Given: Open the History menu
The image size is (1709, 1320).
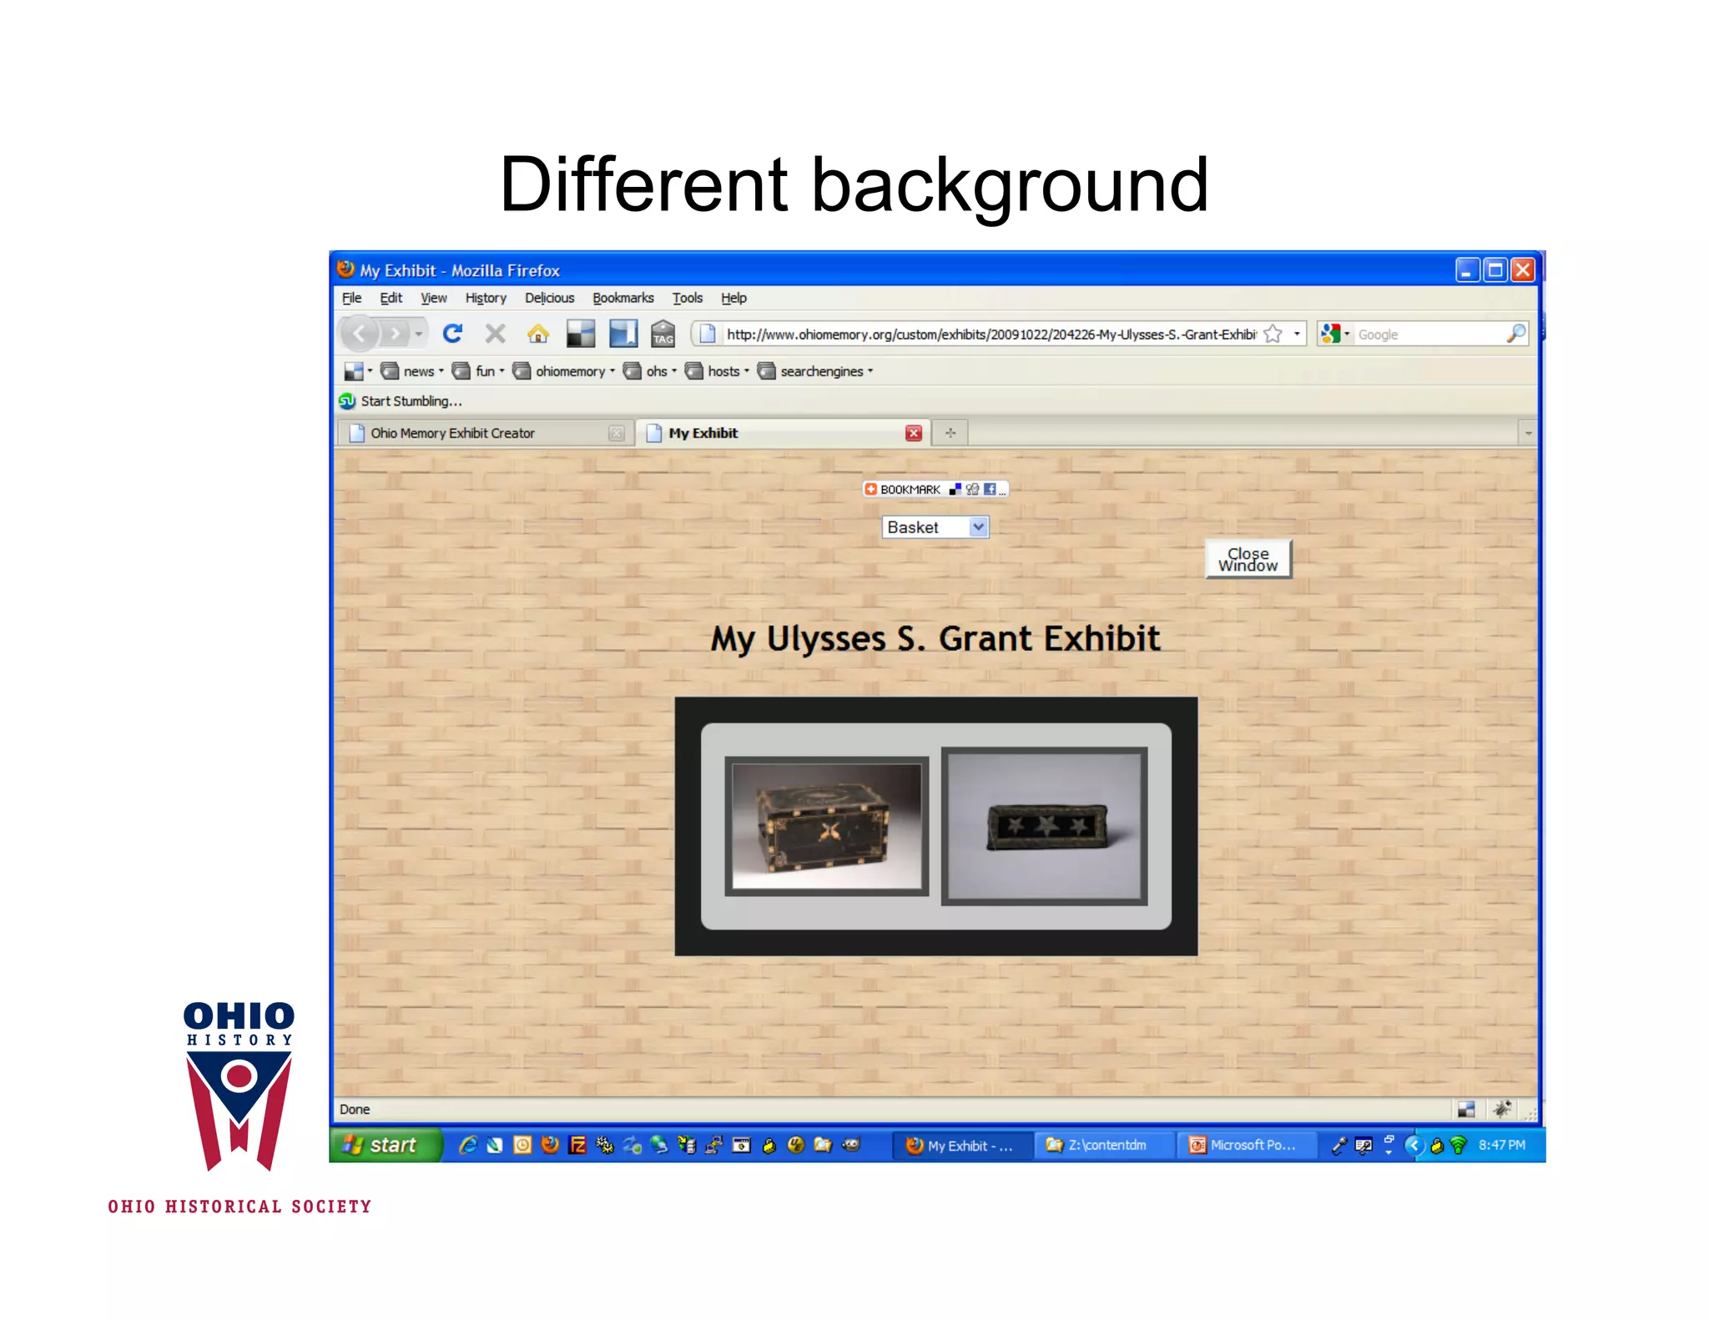Looking at the screenshot, I should pyautogui.click(x=486, y=298).
